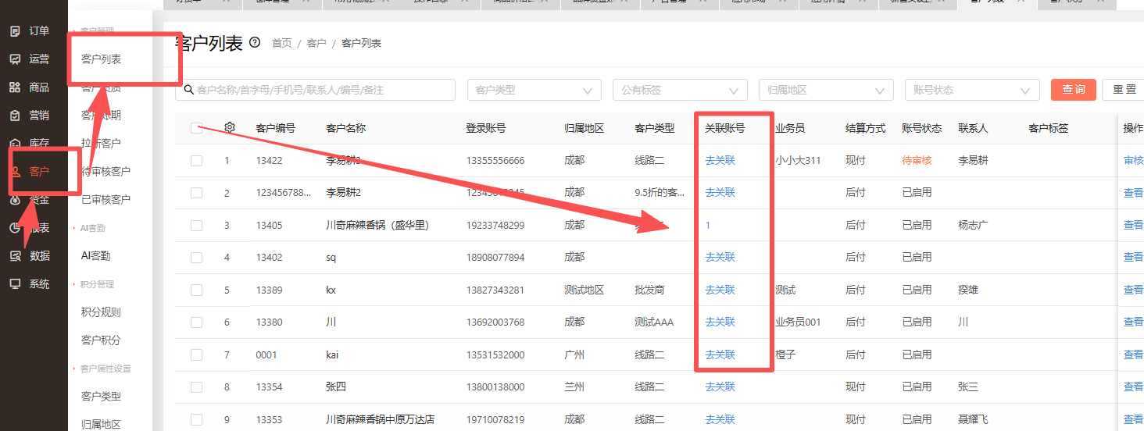Collapse the AI客勤 group header in the submenu
This screenshot has width=1144, height=431.
point(93,228)
